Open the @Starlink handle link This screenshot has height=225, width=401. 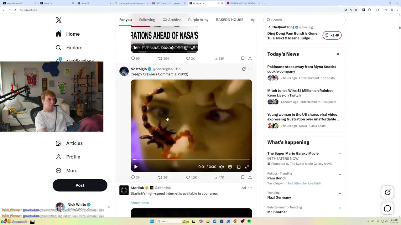coord(163,188)
